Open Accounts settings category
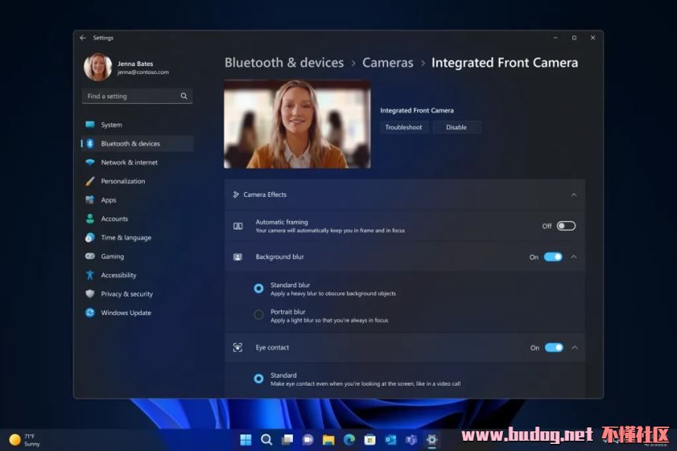This screenshot has width=677, height=451. tap(137, 219)
